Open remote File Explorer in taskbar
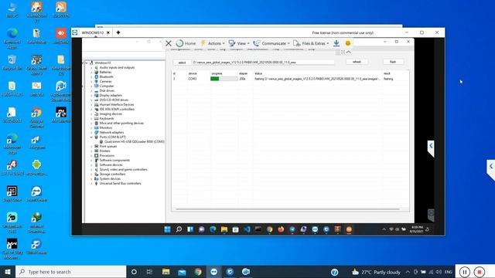The image size is (495, 278). (x=224, y=229)
